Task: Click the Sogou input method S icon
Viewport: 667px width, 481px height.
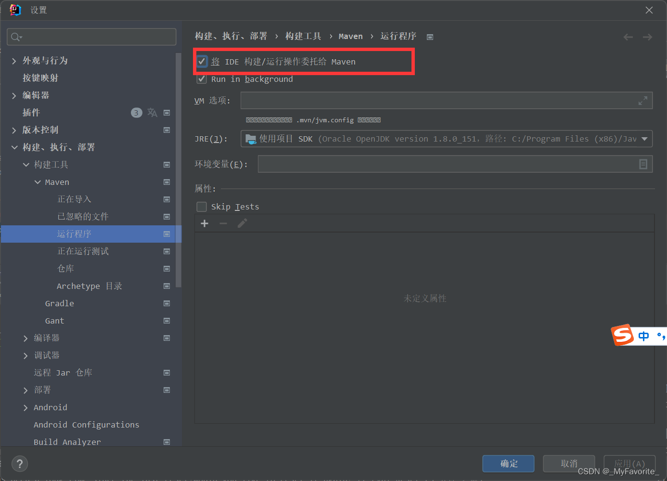Action: coord(623,335)
